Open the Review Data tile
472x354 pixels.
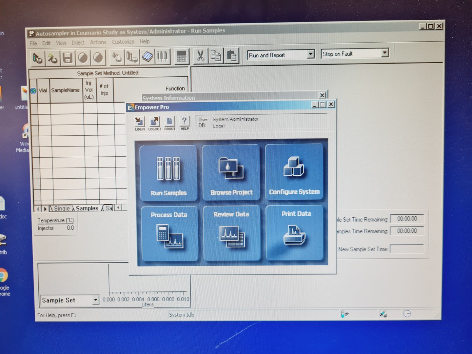tap(231, 232)
